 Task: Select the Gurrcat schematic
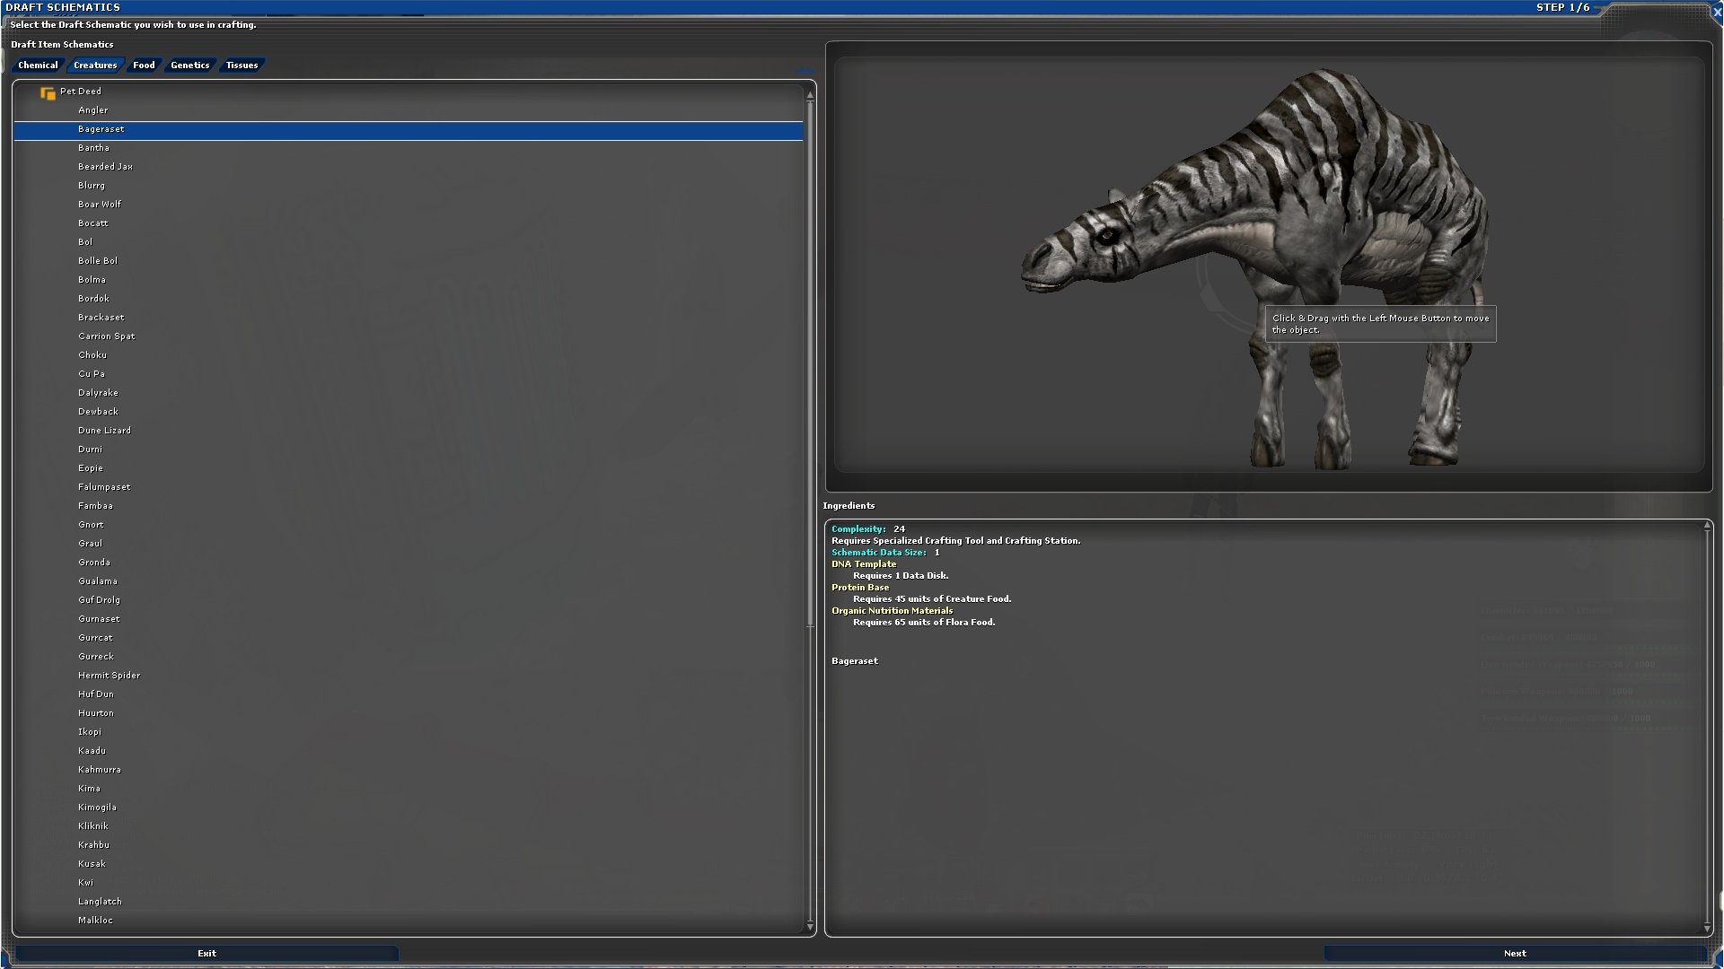(95, 638)
